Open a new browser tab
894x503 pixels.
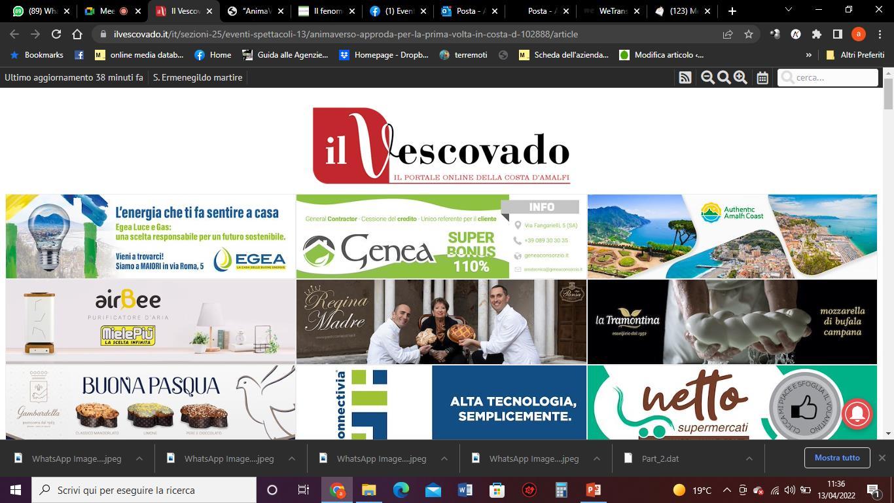(x=732, y=11)
